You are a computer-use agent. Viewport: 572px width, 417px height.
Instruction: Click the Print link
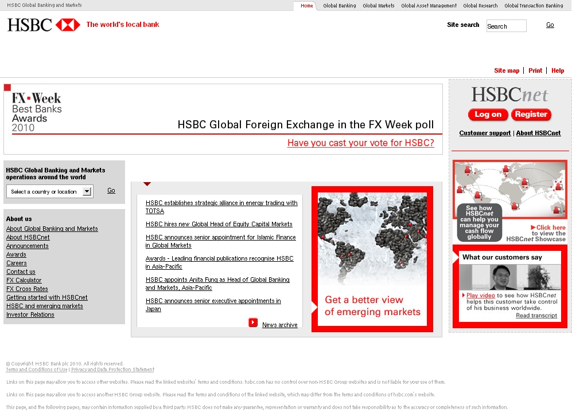point(535,70)
